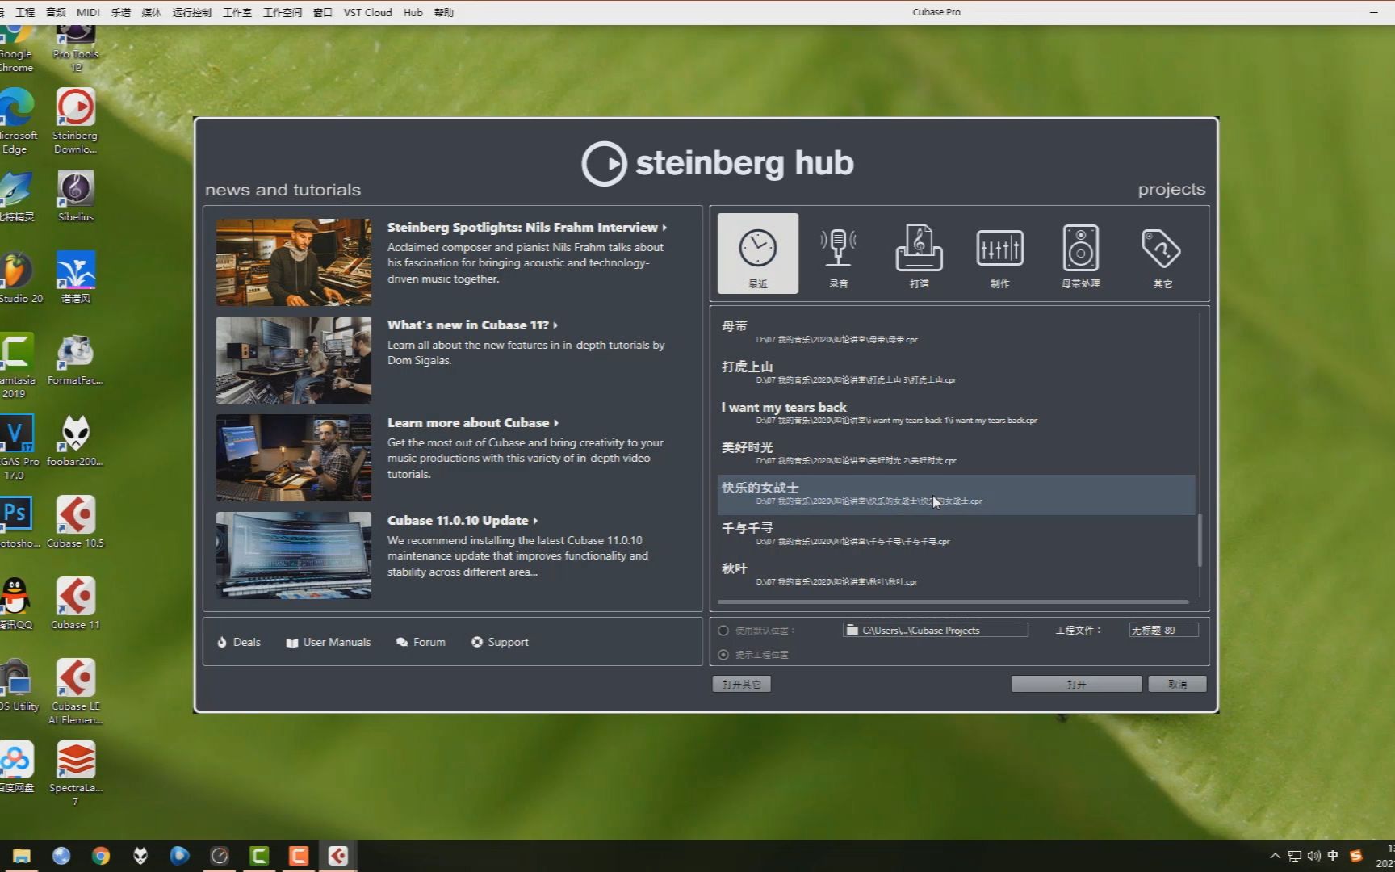Open the 工程 menu
This screenshot has height=872, width=1395.
click(x=25, y=12)
